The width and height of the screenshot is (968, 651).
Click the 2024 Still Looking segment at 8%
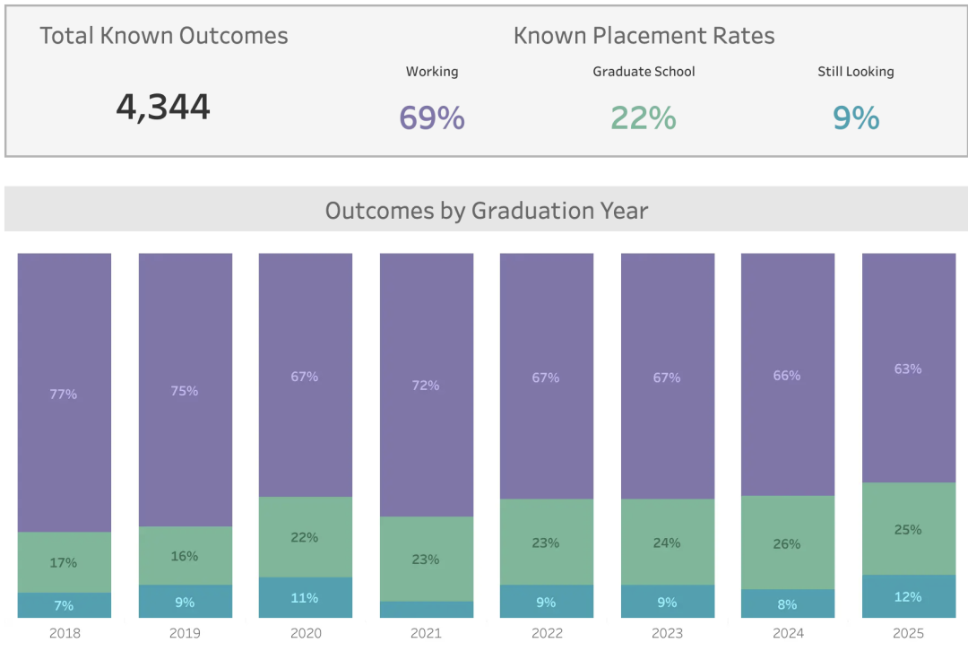(788, 603)
